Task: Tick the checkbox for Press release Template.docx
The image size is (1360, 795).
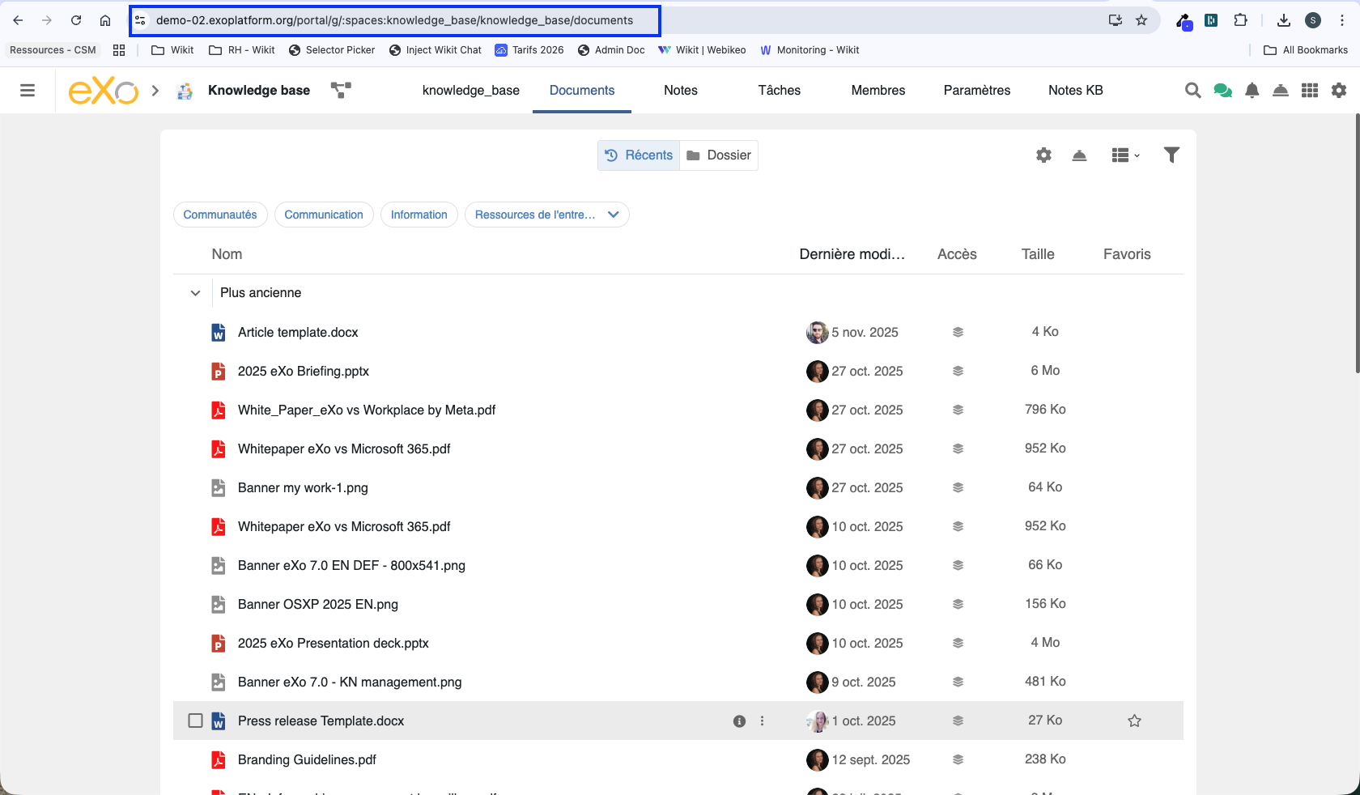Action: tap(195, 721)
